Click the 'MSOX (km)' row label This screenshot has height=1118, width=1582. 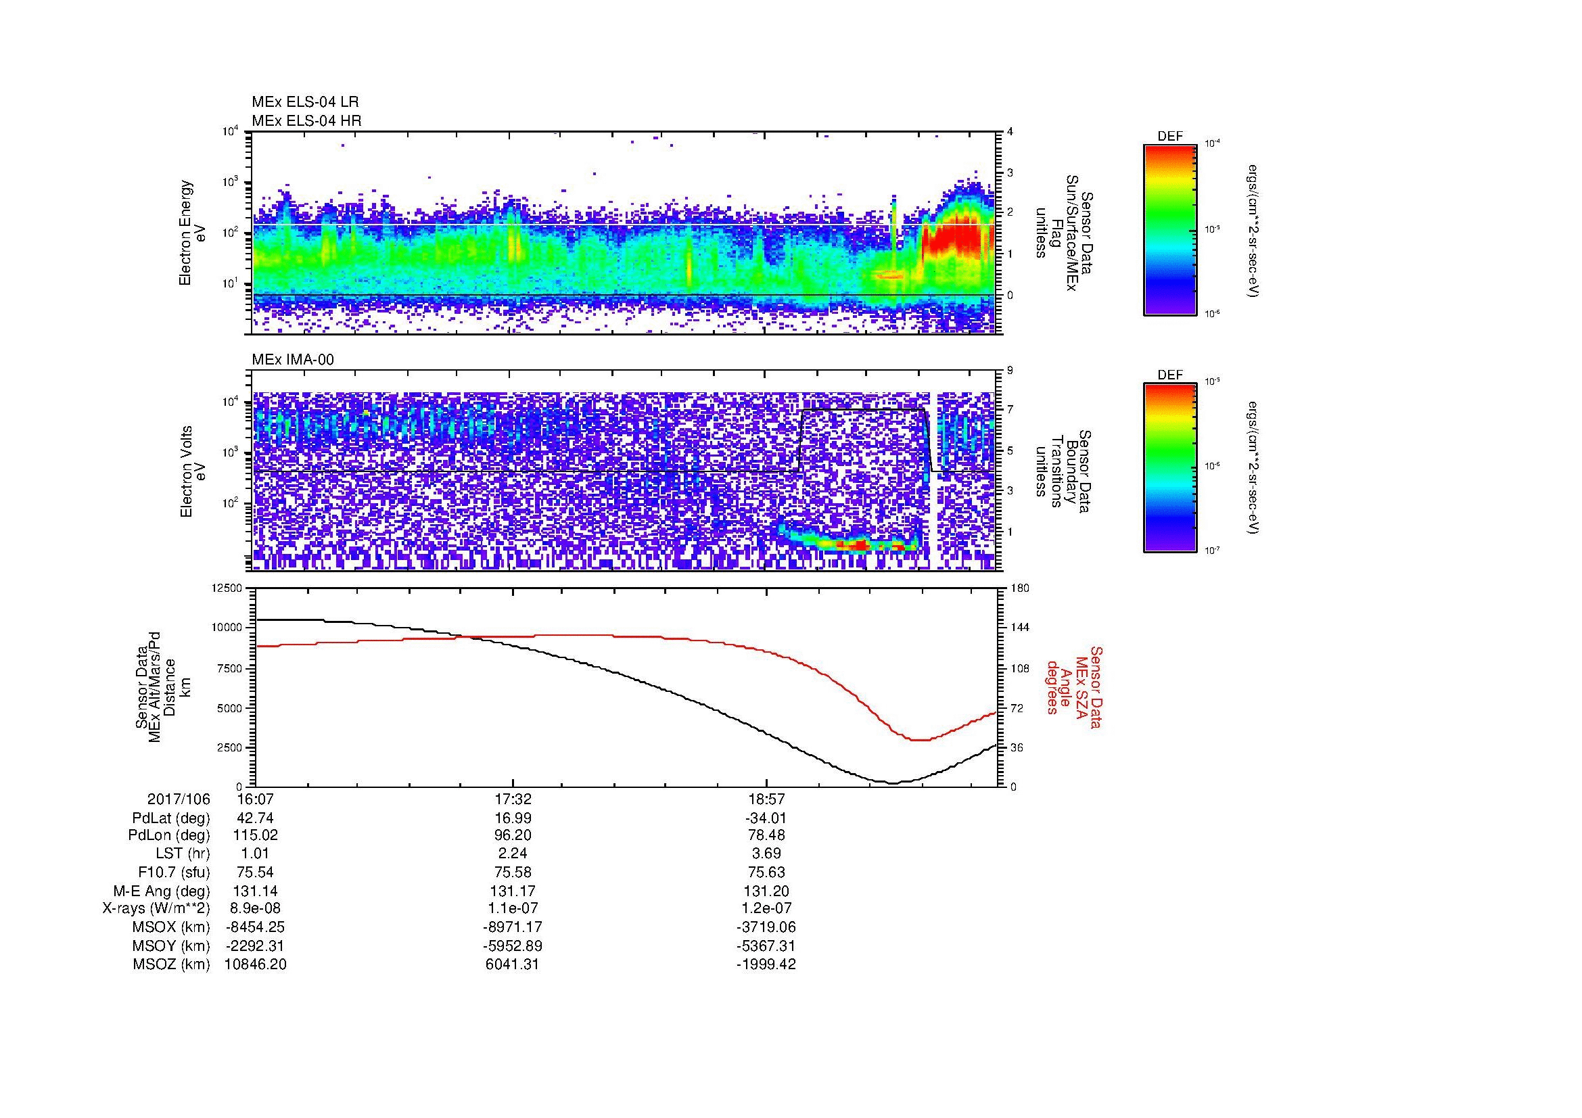coord(172,927)
